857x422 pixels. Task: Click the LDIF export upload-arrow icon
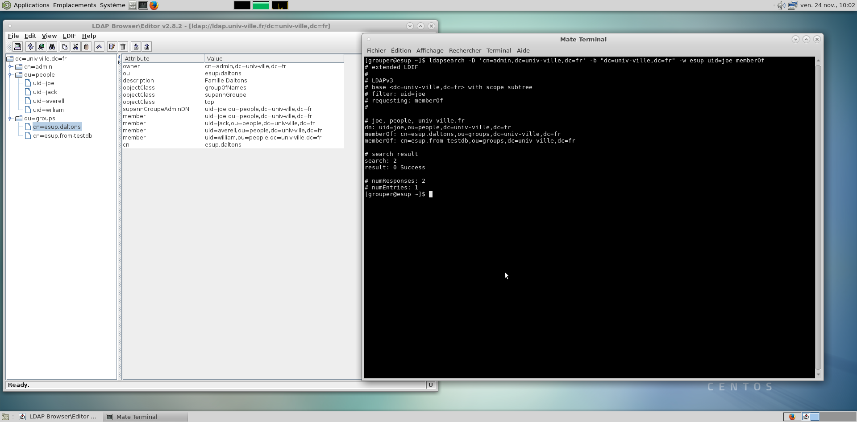click(x=147, y=47)
